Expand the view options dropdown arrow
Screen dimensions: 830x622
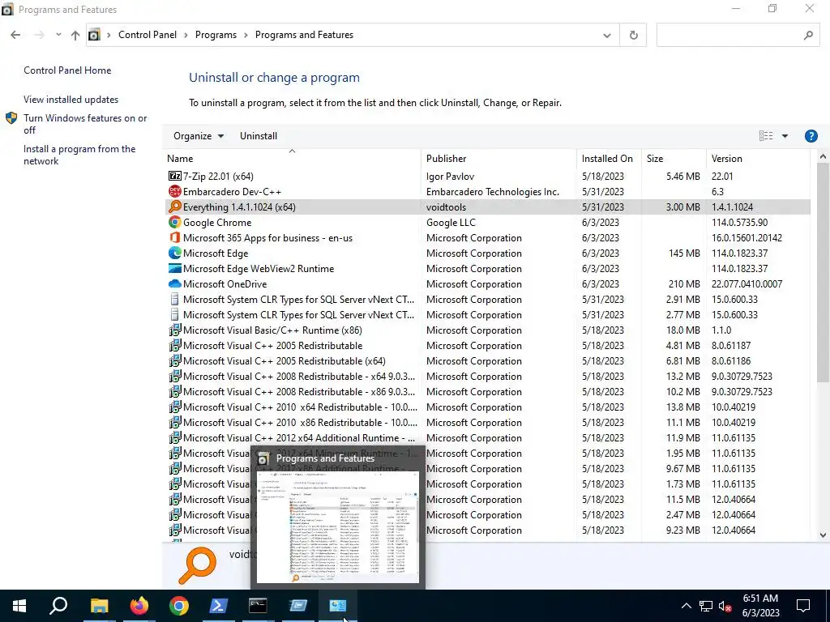(x=785, y=136)
